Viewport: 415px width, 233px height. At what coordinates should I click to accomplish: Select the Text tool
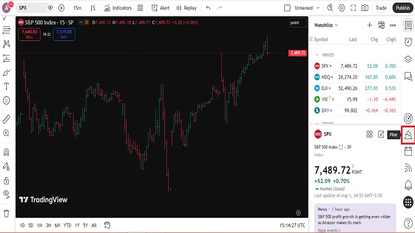click(6, 86)
